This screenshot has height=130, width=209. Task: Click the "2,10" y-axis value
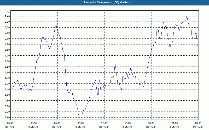pyautogui.click(x=7, y=33)
